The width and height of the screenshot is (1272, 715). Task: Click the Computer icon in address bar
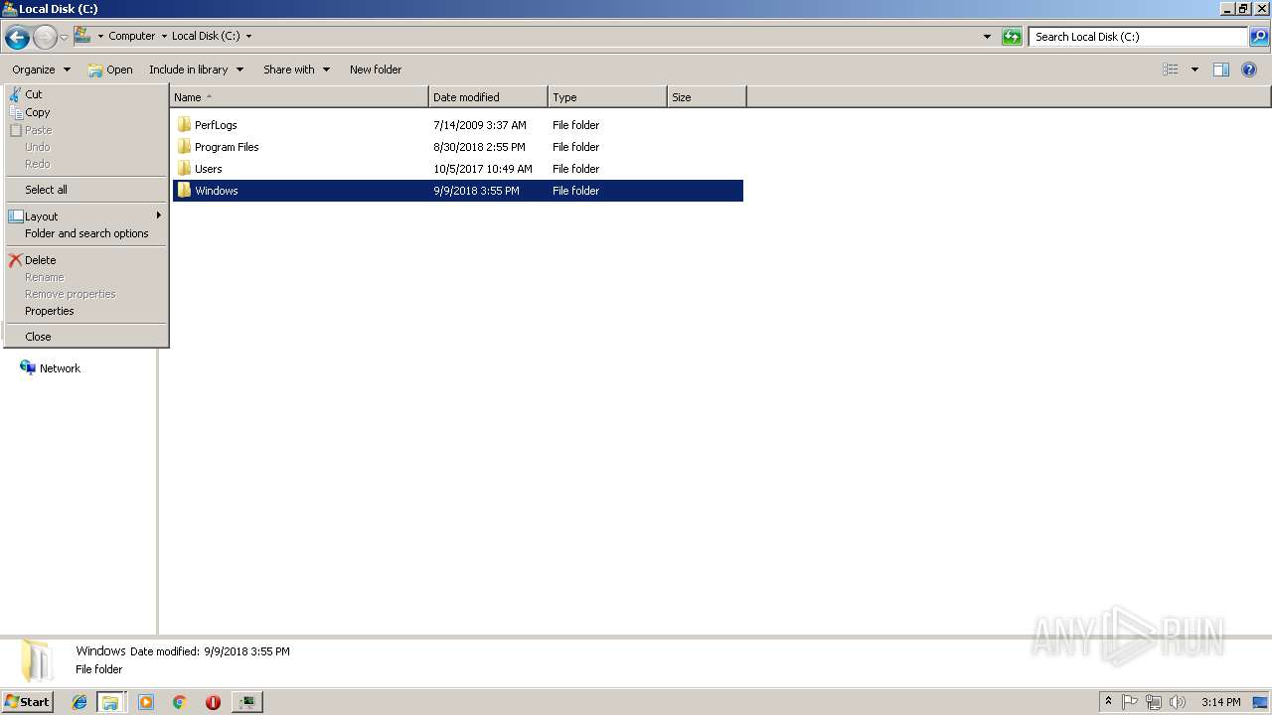(x=82, y=36)
